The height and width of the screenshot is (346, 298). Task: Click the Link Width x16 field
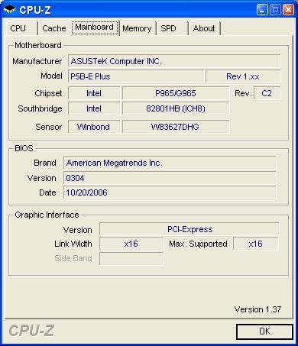pos(131,244)
